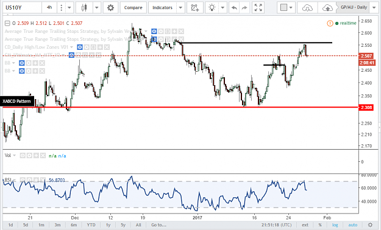Toggle eye icon of the lower BB indicator
This screenshot has height=230, width=381.
point(21,71)
